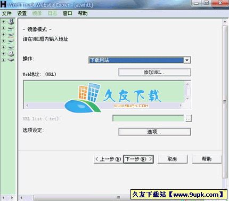
Task: Click the 取消 cancel button
Action: coord(173,159)
